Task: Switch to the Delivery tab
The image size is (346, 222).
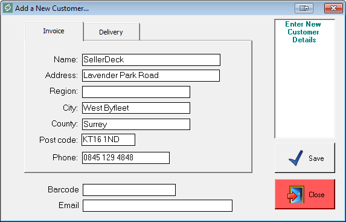Action: pos(112,32)
